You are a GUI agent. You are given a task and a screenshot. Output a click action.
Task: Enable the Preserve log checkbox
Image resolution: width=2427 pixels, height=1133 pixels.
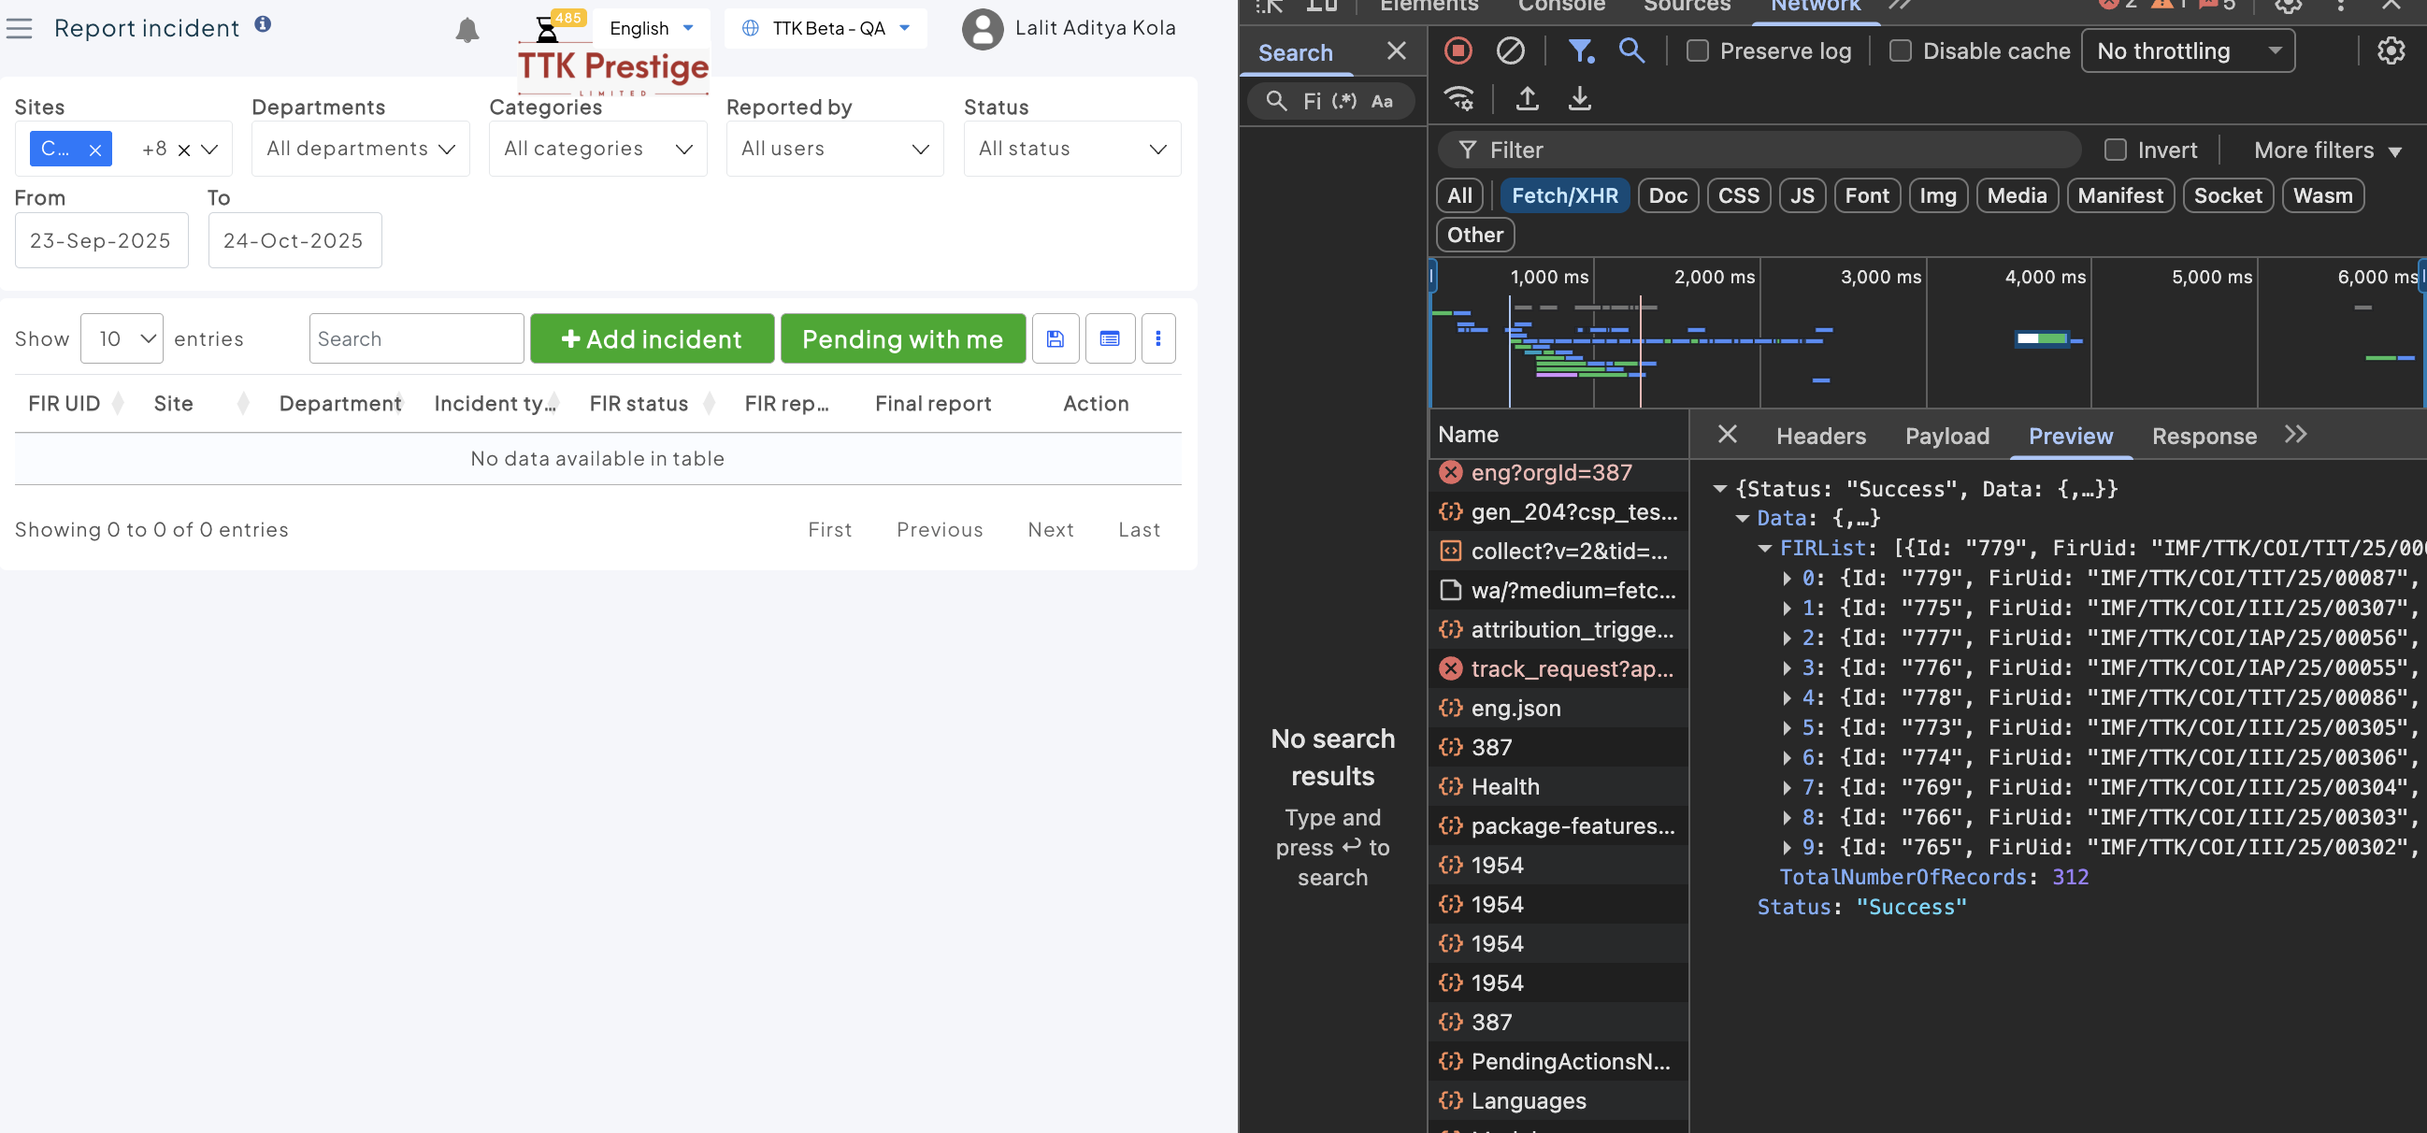pyautogui.click(x=1697, y=50)
